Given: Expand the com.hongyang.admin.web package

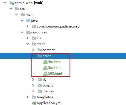Looking at the screenshot, I should [27, 26].
